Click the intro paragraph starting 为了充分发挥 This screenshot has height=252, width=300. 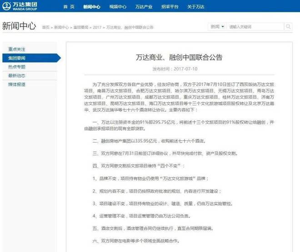179,97
